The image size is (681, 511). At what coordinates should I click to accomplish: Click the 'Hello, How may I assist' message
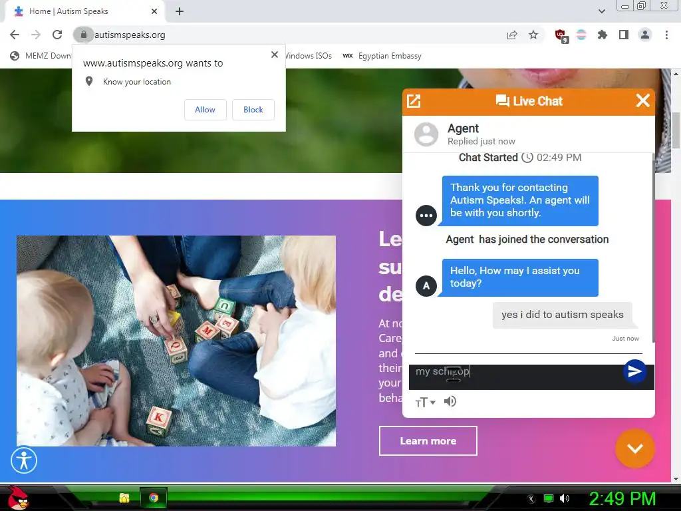coord(520,277)
